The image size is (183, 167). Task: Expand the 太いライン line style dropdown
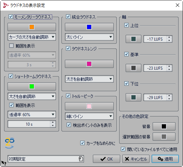click(89, 37)
